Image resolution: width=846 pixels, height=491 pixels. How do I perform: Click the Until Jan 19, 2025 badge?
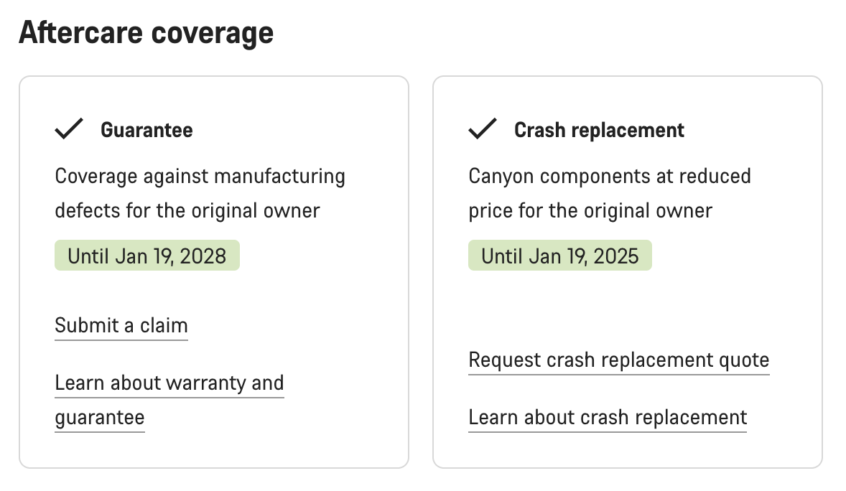[560, 256]
